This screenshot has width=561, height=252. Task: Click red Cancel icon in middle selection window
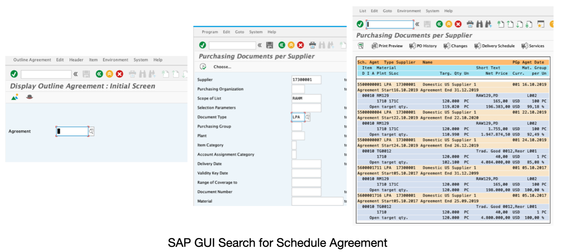tap(301, 45)
